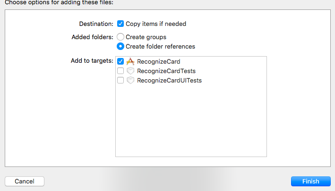Click the RecognizeCard target name text

pos(158,61)
